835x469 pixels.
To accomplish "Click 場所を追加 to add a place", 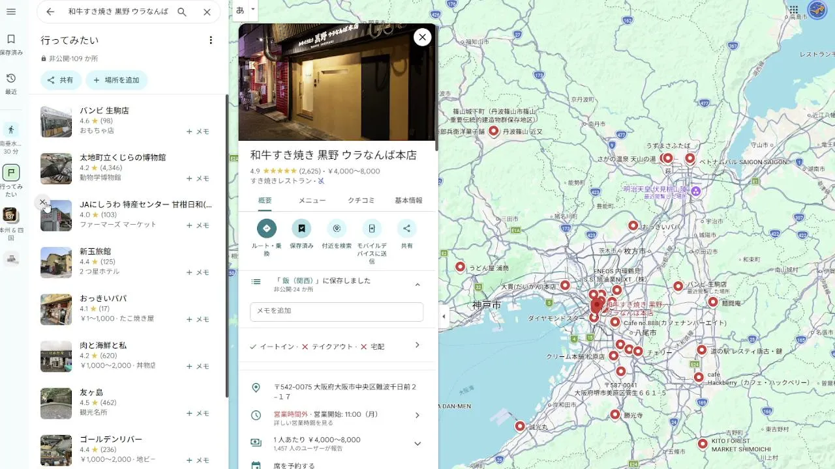I will [117, 80].
